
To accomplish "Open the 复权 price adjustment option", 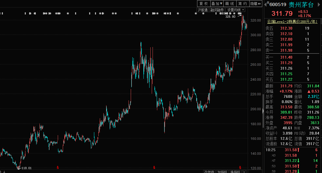I will [x=203, y=4].
